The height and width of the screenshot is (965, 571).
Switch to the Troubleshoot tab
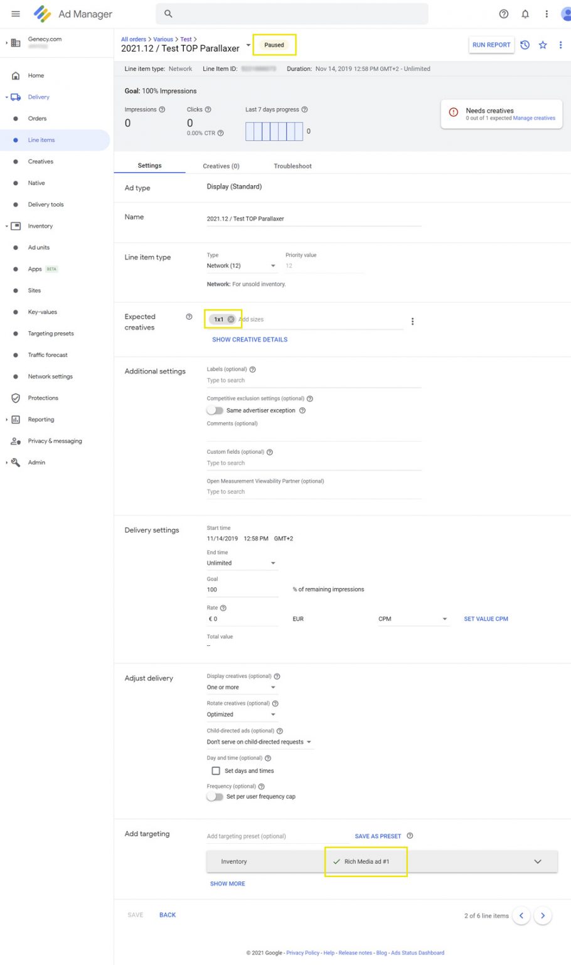[x=292, y=166]
